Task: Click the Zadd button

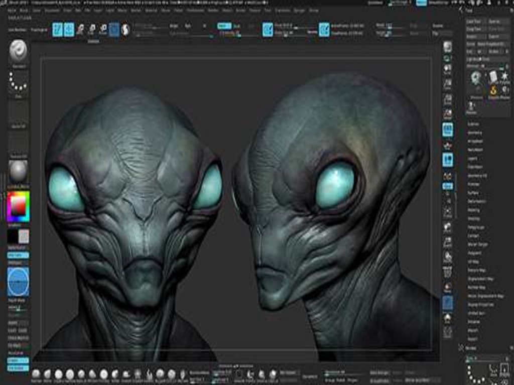Action: click(224, 26)
